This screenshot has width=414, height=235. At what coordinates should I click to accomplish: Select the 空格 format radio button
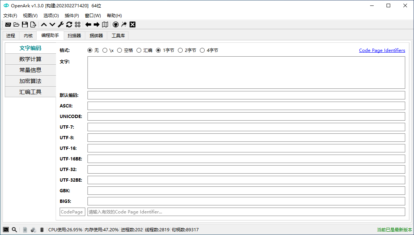tap(120, 50)
